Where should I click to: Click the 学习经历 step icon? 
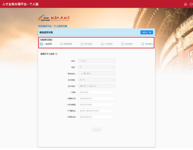click(x=82, y=44)
